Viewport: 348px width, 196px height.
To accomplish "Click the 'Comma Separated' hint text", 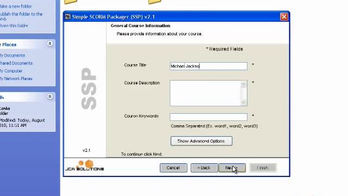I will [214, 126].
